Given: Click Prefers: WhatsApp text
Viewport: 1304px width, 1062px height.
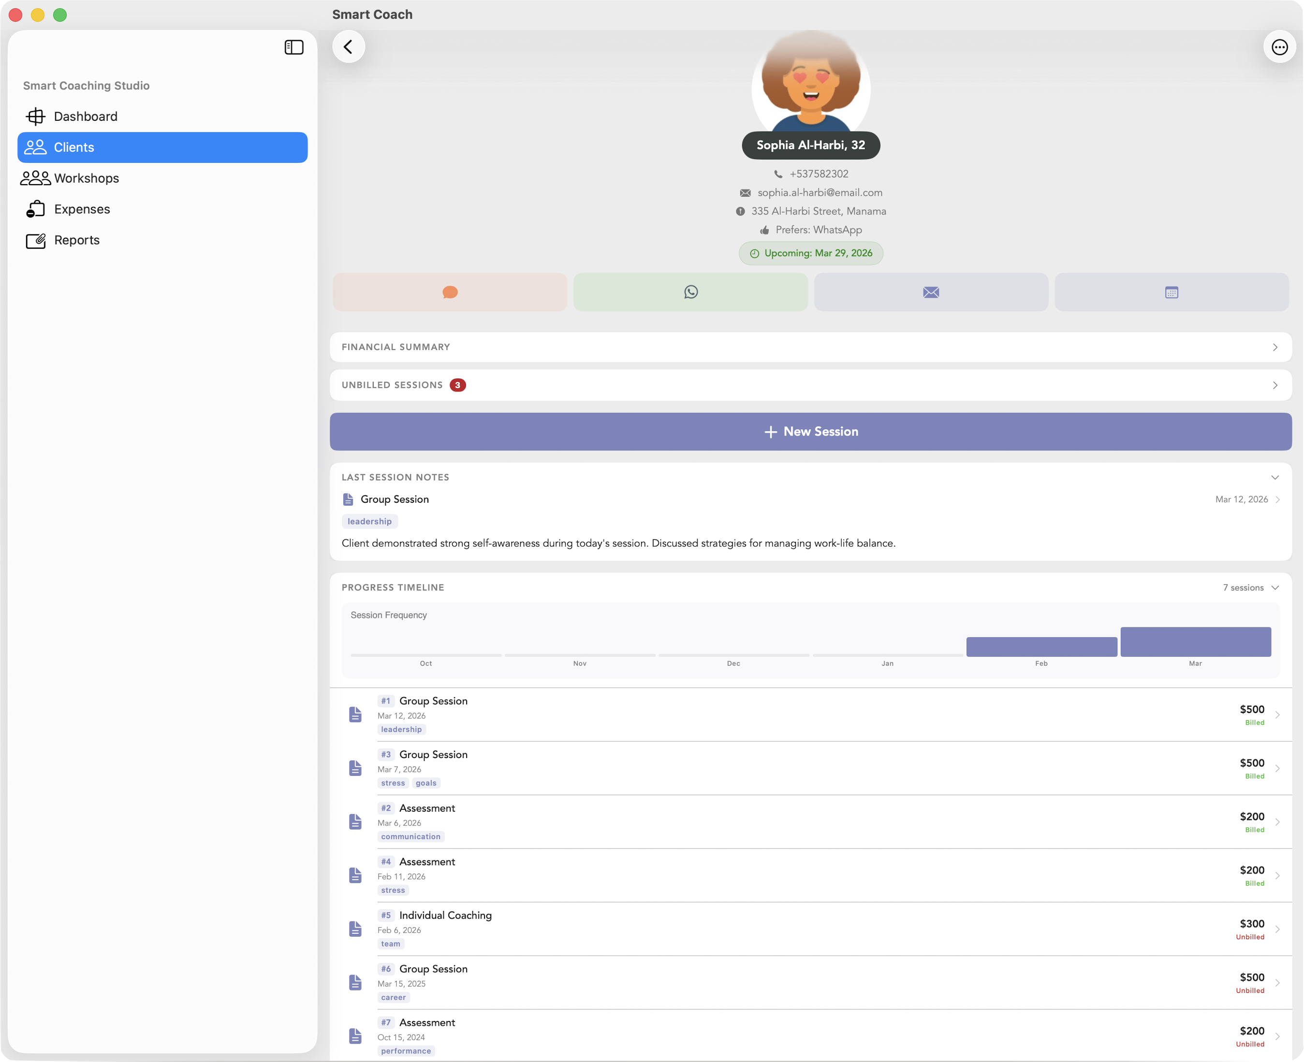Looking at the screenshot, I should tap(819, 230).
